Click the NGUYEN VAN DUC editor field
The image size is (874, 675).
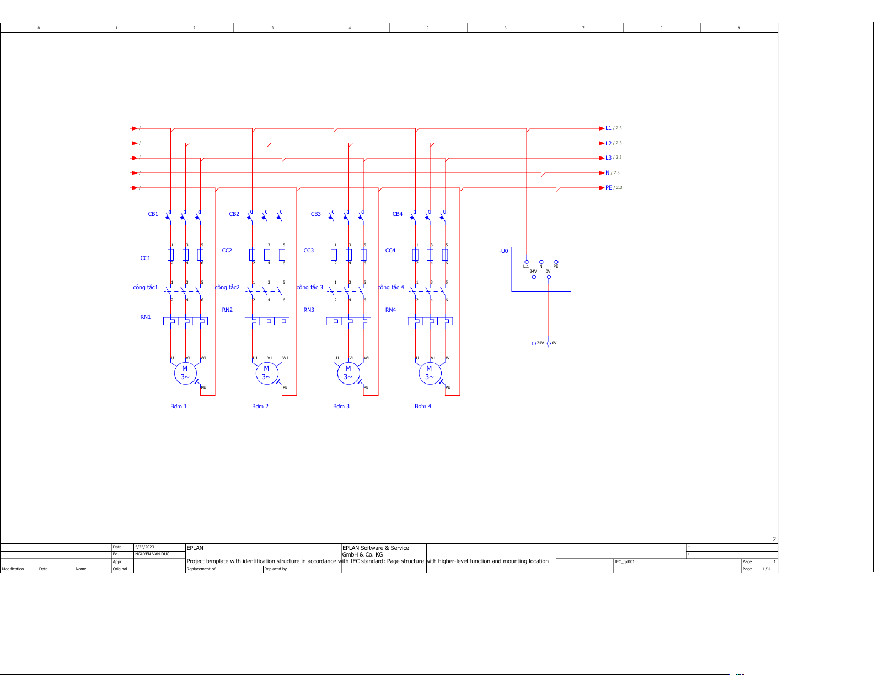coord(152,554)
